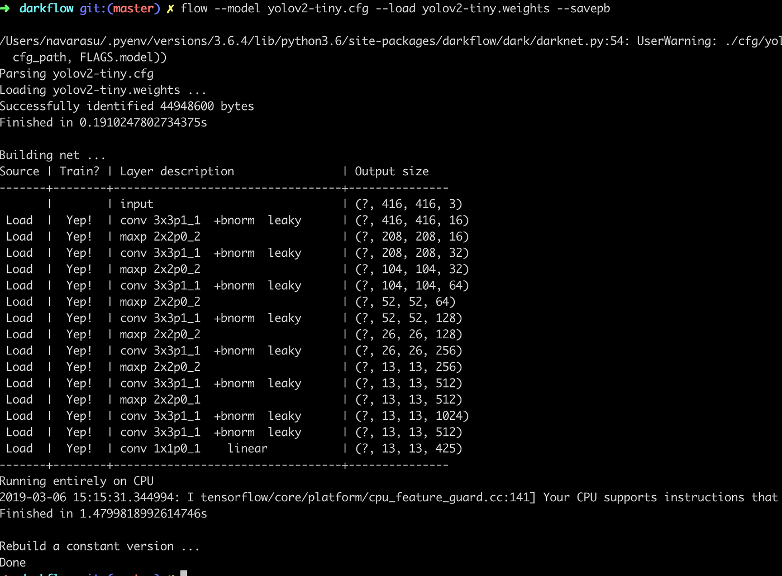The image size is (782, 576).
Task: Select the cpu_feature_guard.cc:141 log reference
Action: (447, 497)
